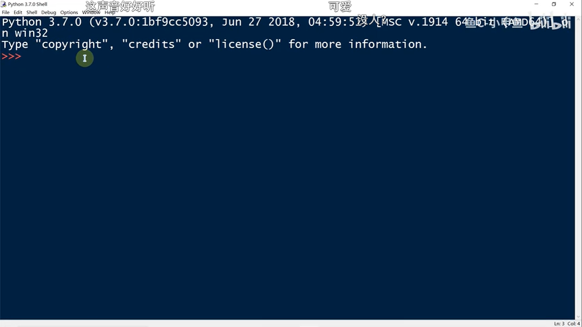Expand the Window dropdown menu
Viewport: 582px width, 327px height.
coord(91,12)
